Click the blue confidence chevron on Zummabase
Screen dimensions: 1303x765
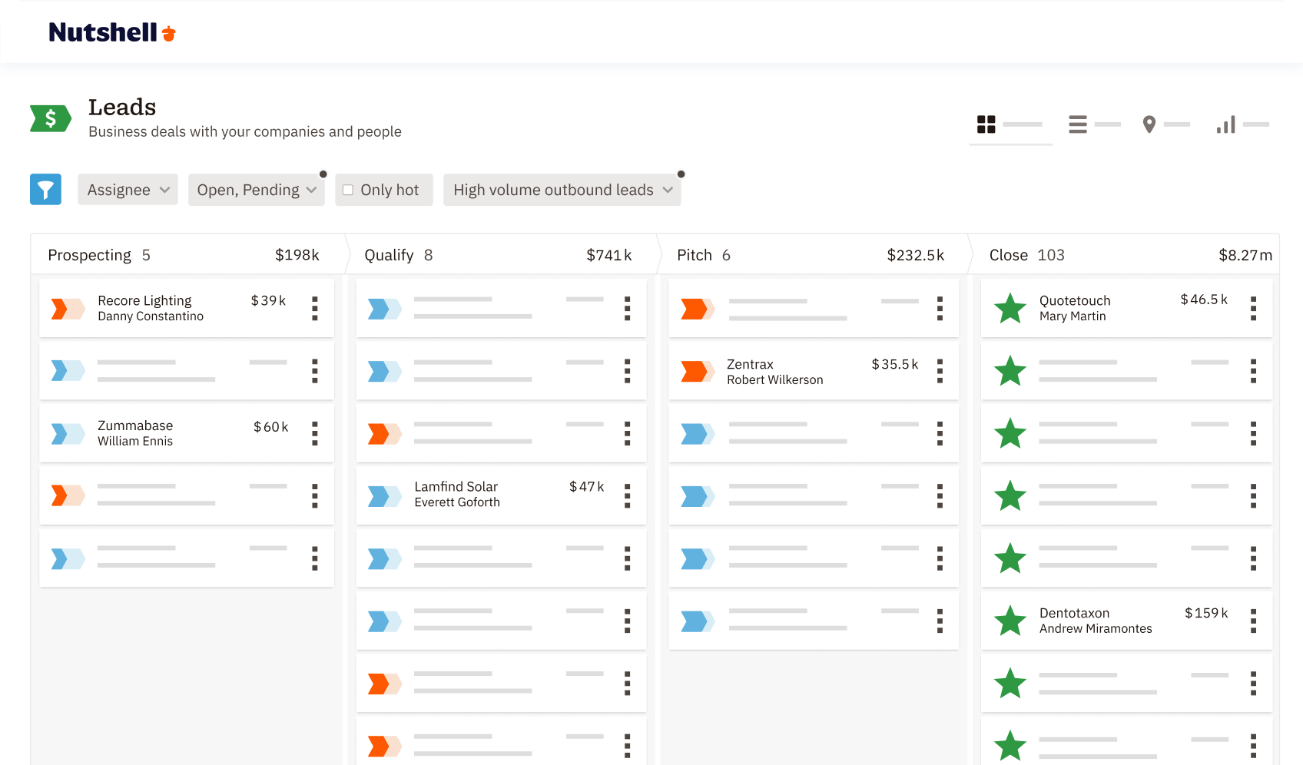tap(68, 433)
